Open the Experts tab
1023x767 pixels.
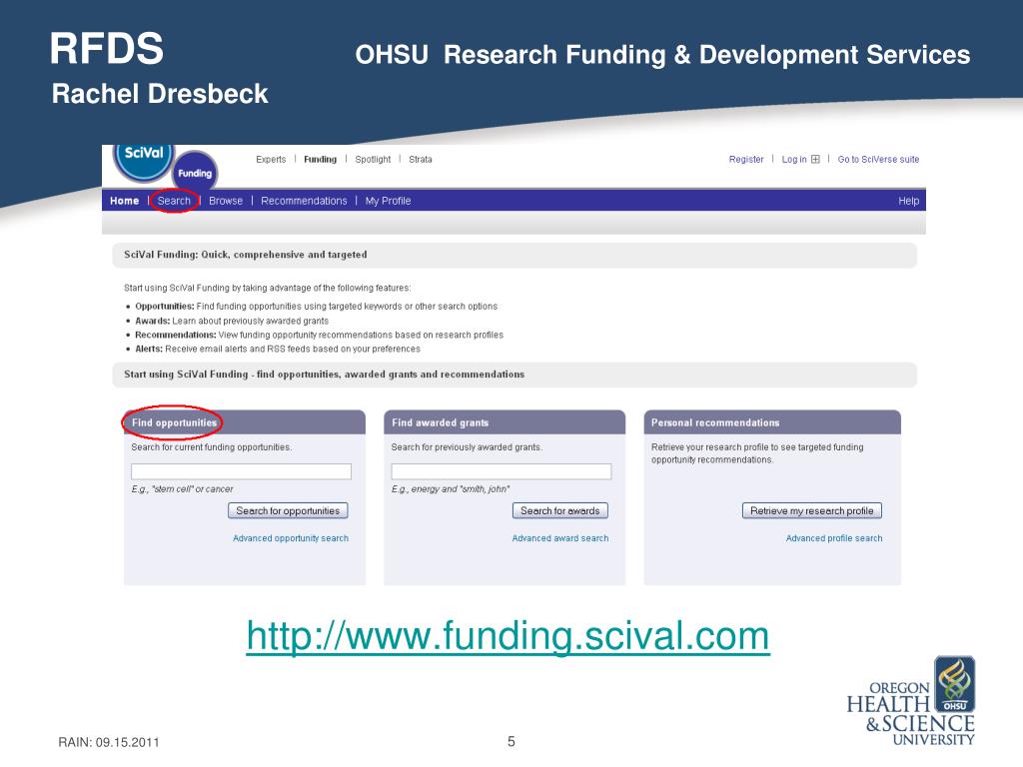coord(271,159)
